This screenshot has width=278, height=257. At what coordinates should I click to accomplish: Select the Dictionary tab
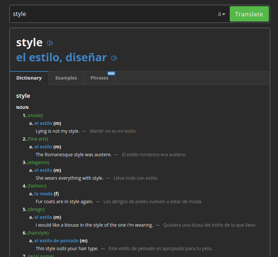tap(29, 78)
